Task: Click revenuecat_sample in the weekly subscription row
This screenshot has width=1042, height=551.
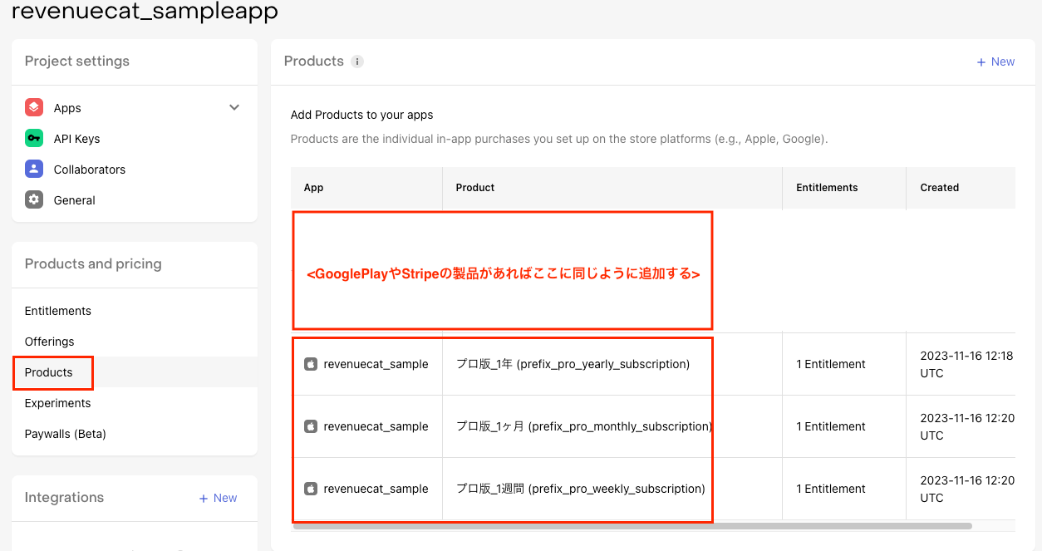Action: click(x=376, y=489)
